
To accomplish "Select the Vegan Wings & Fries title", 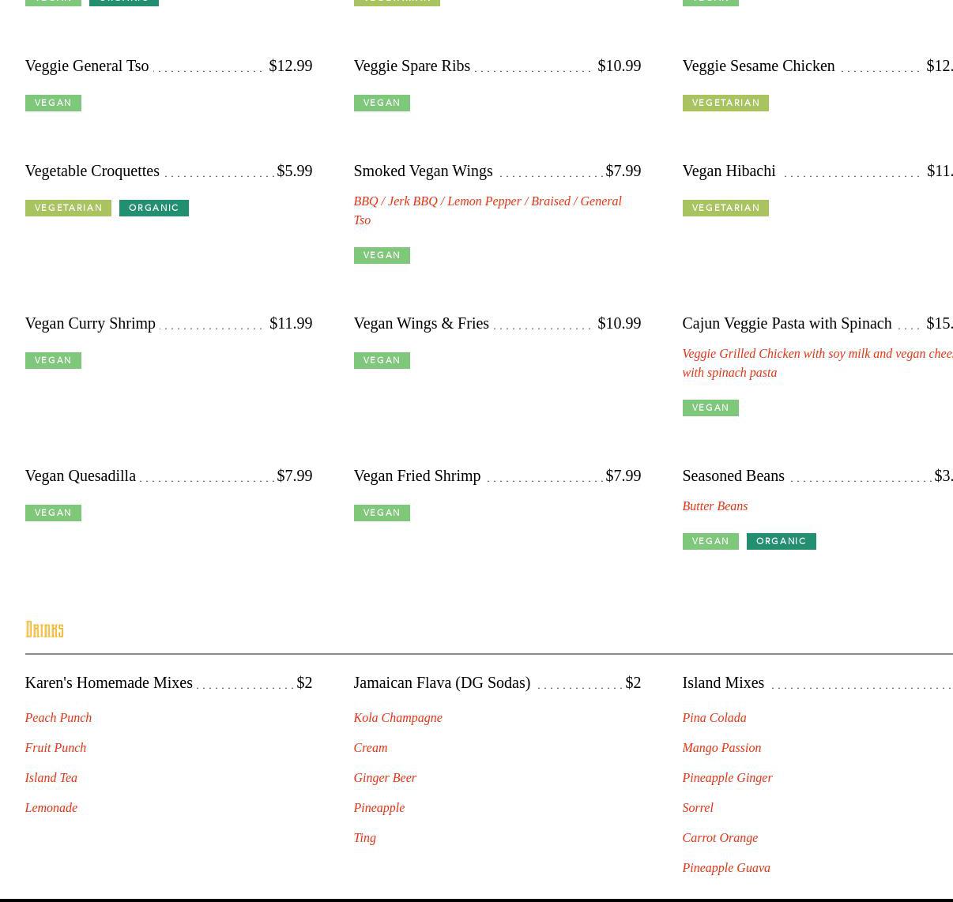I will [x=421, y=323].
